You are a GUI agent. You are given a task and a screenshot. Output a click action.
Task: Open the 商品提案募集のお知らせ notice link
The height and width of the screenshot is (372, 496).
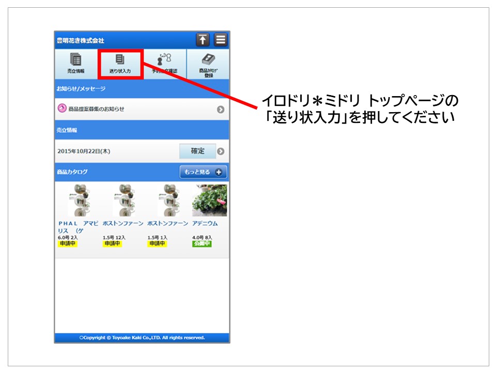coord(97,109)
